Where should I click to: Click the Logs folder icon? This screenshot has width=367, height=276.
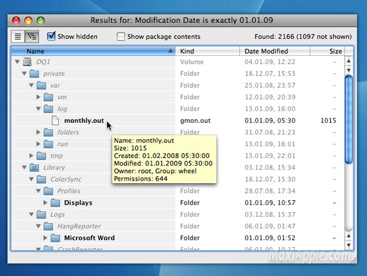41,215
